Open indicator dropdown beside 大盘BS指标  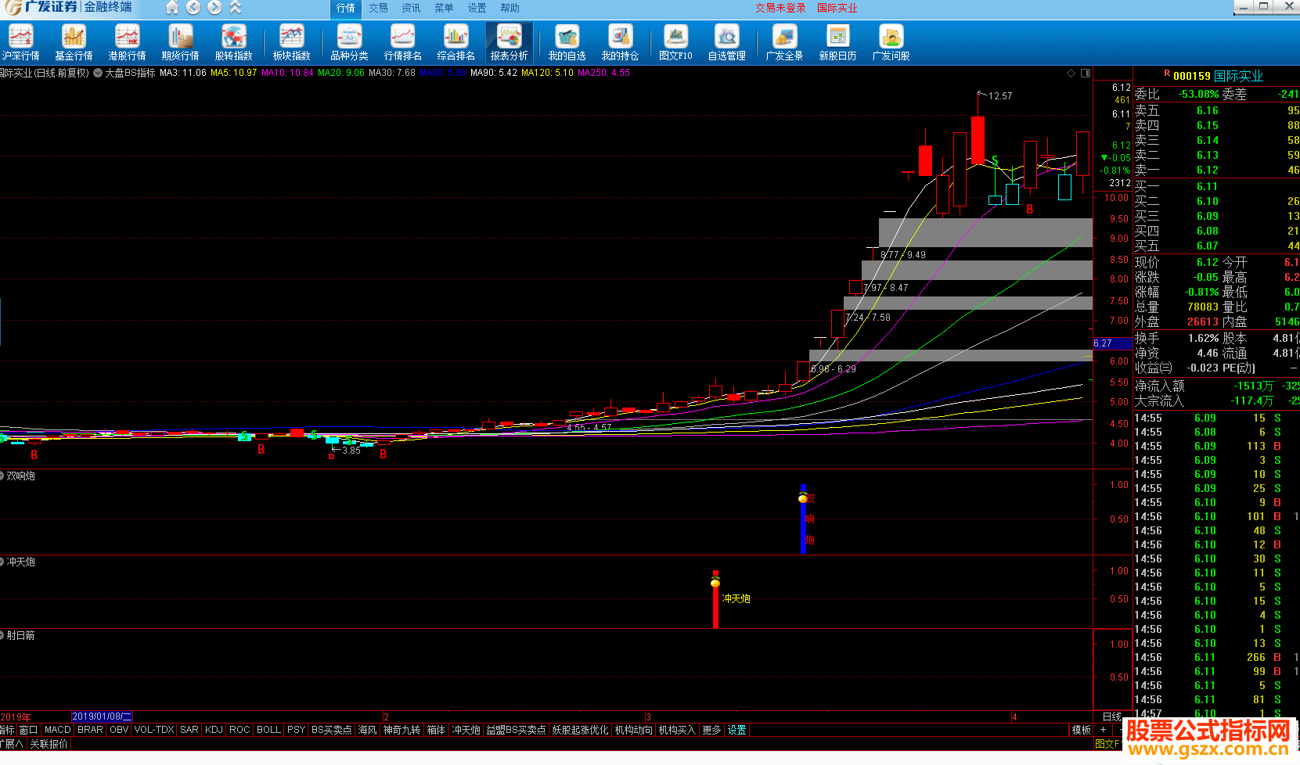click(x=98, y=73)
